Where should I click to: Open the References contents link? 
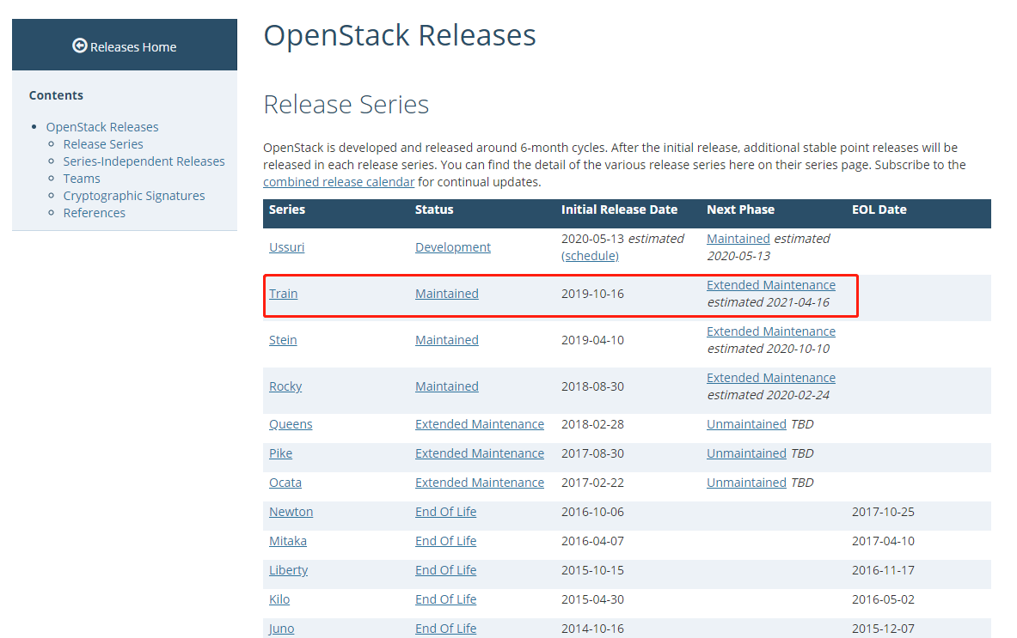click(94, 212)
